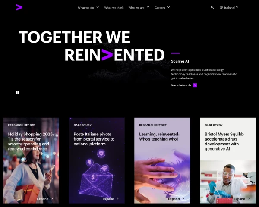259x207 pixels.
Task: Open the Scaling AI heading
Action: coord(180,61)
